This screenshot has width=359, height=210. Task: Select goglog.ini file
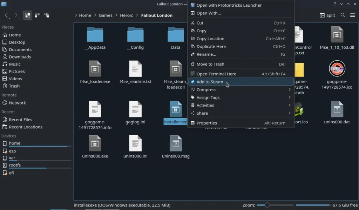pyautogui.click(x=135, y=113)
